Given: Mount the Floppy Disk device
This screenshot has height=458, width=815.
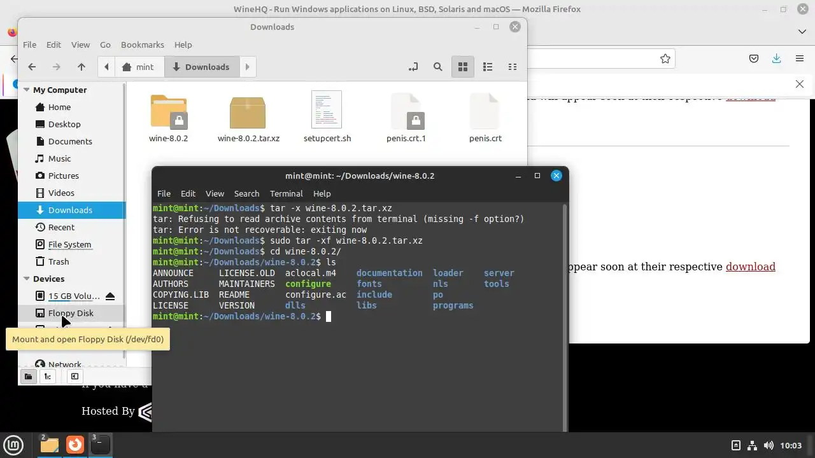Looking at the screenshot, I should tap(71, 313).
